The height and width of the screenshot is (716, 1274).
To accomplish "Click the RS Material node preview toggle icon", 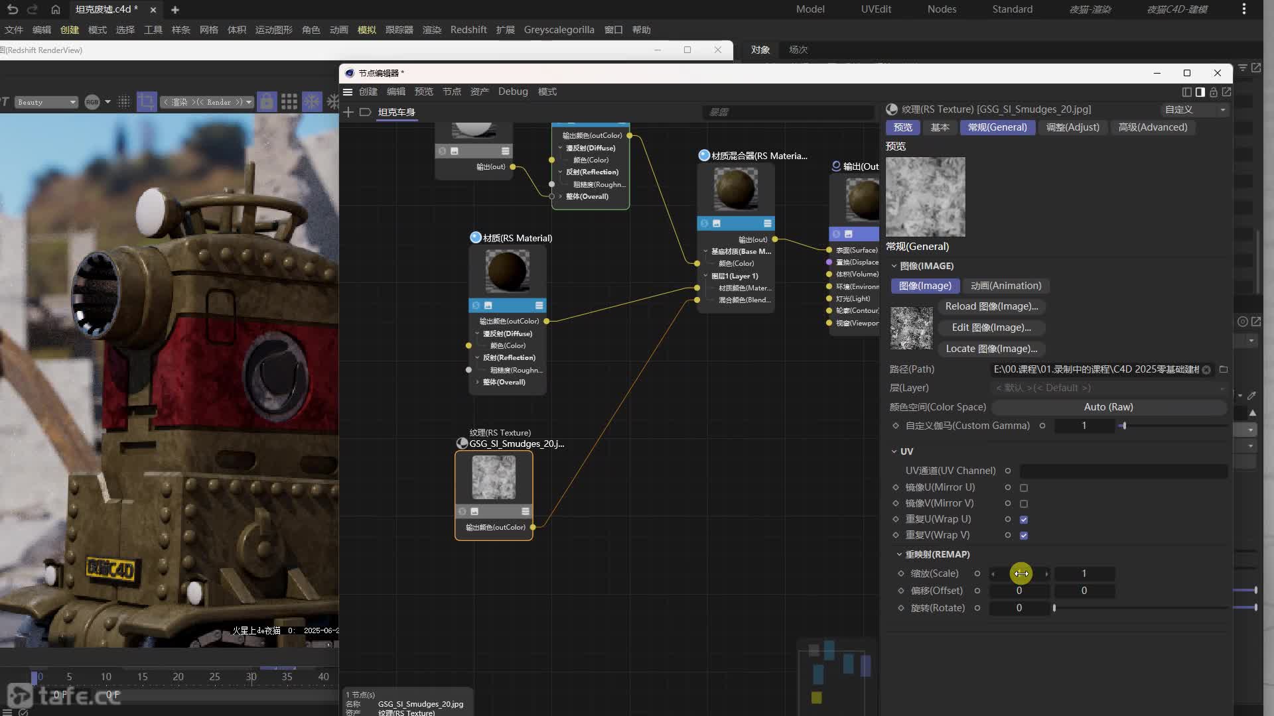I will click(488, 306).
